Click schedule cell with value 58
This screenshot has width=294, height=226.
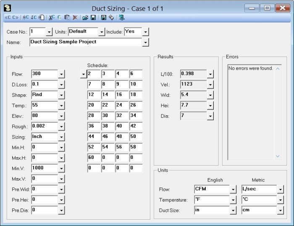(x=136, y=147)
